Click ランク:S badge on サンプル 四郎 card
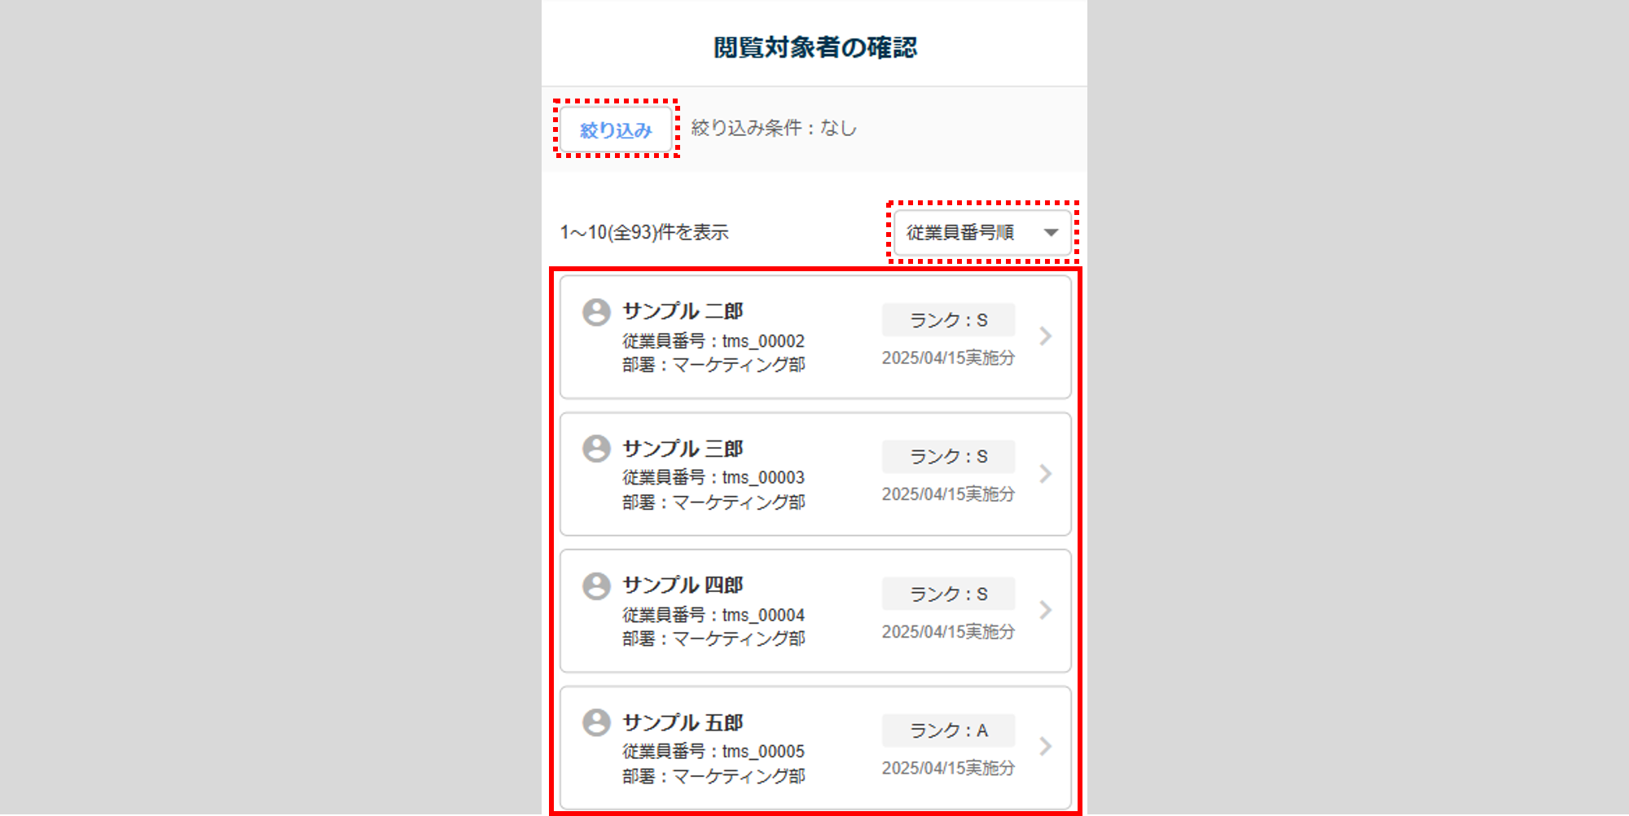The height and width of the screenshot is (816, 1629). click(x=948, y=594)
